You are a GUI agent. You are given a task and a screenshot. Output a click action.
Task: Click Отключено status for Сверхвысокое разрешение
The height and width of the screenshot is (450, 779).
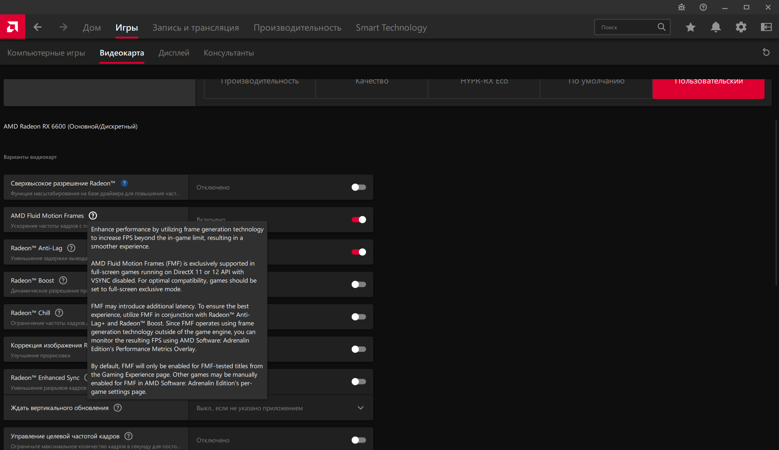coord(213,188)
